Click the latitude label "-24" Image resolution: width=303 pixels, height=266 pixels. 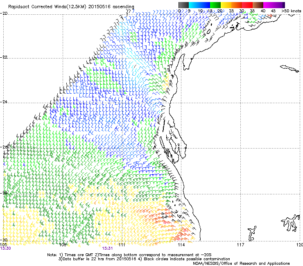coord(4,102)
